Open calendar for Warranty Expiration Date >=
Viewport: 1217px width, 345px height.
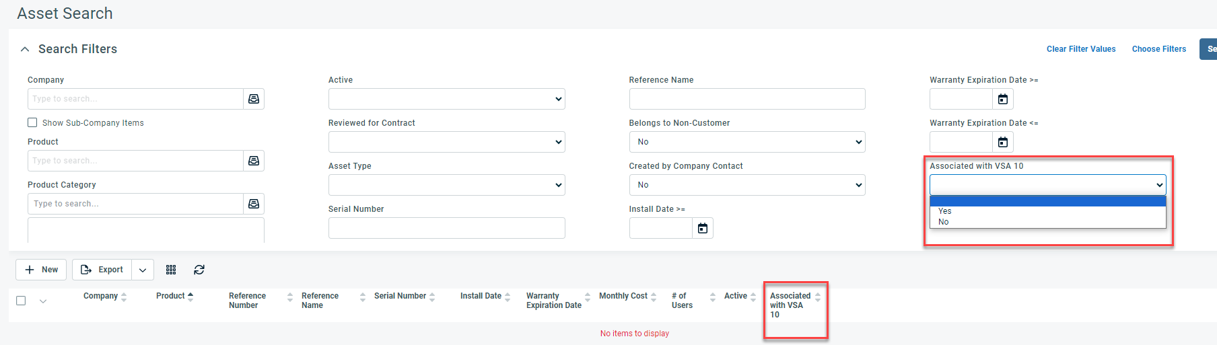click(x=1003, y=99)
